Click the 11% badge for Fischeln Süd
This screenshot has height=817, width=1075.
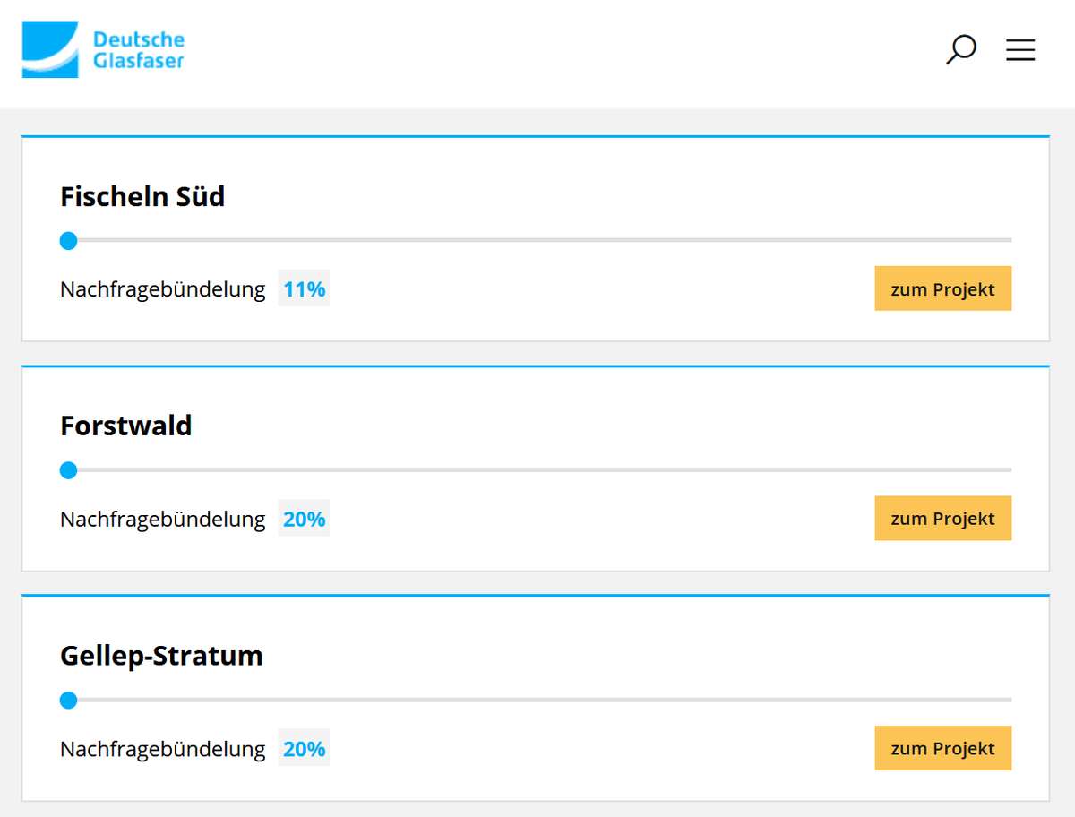click(304, 289)
